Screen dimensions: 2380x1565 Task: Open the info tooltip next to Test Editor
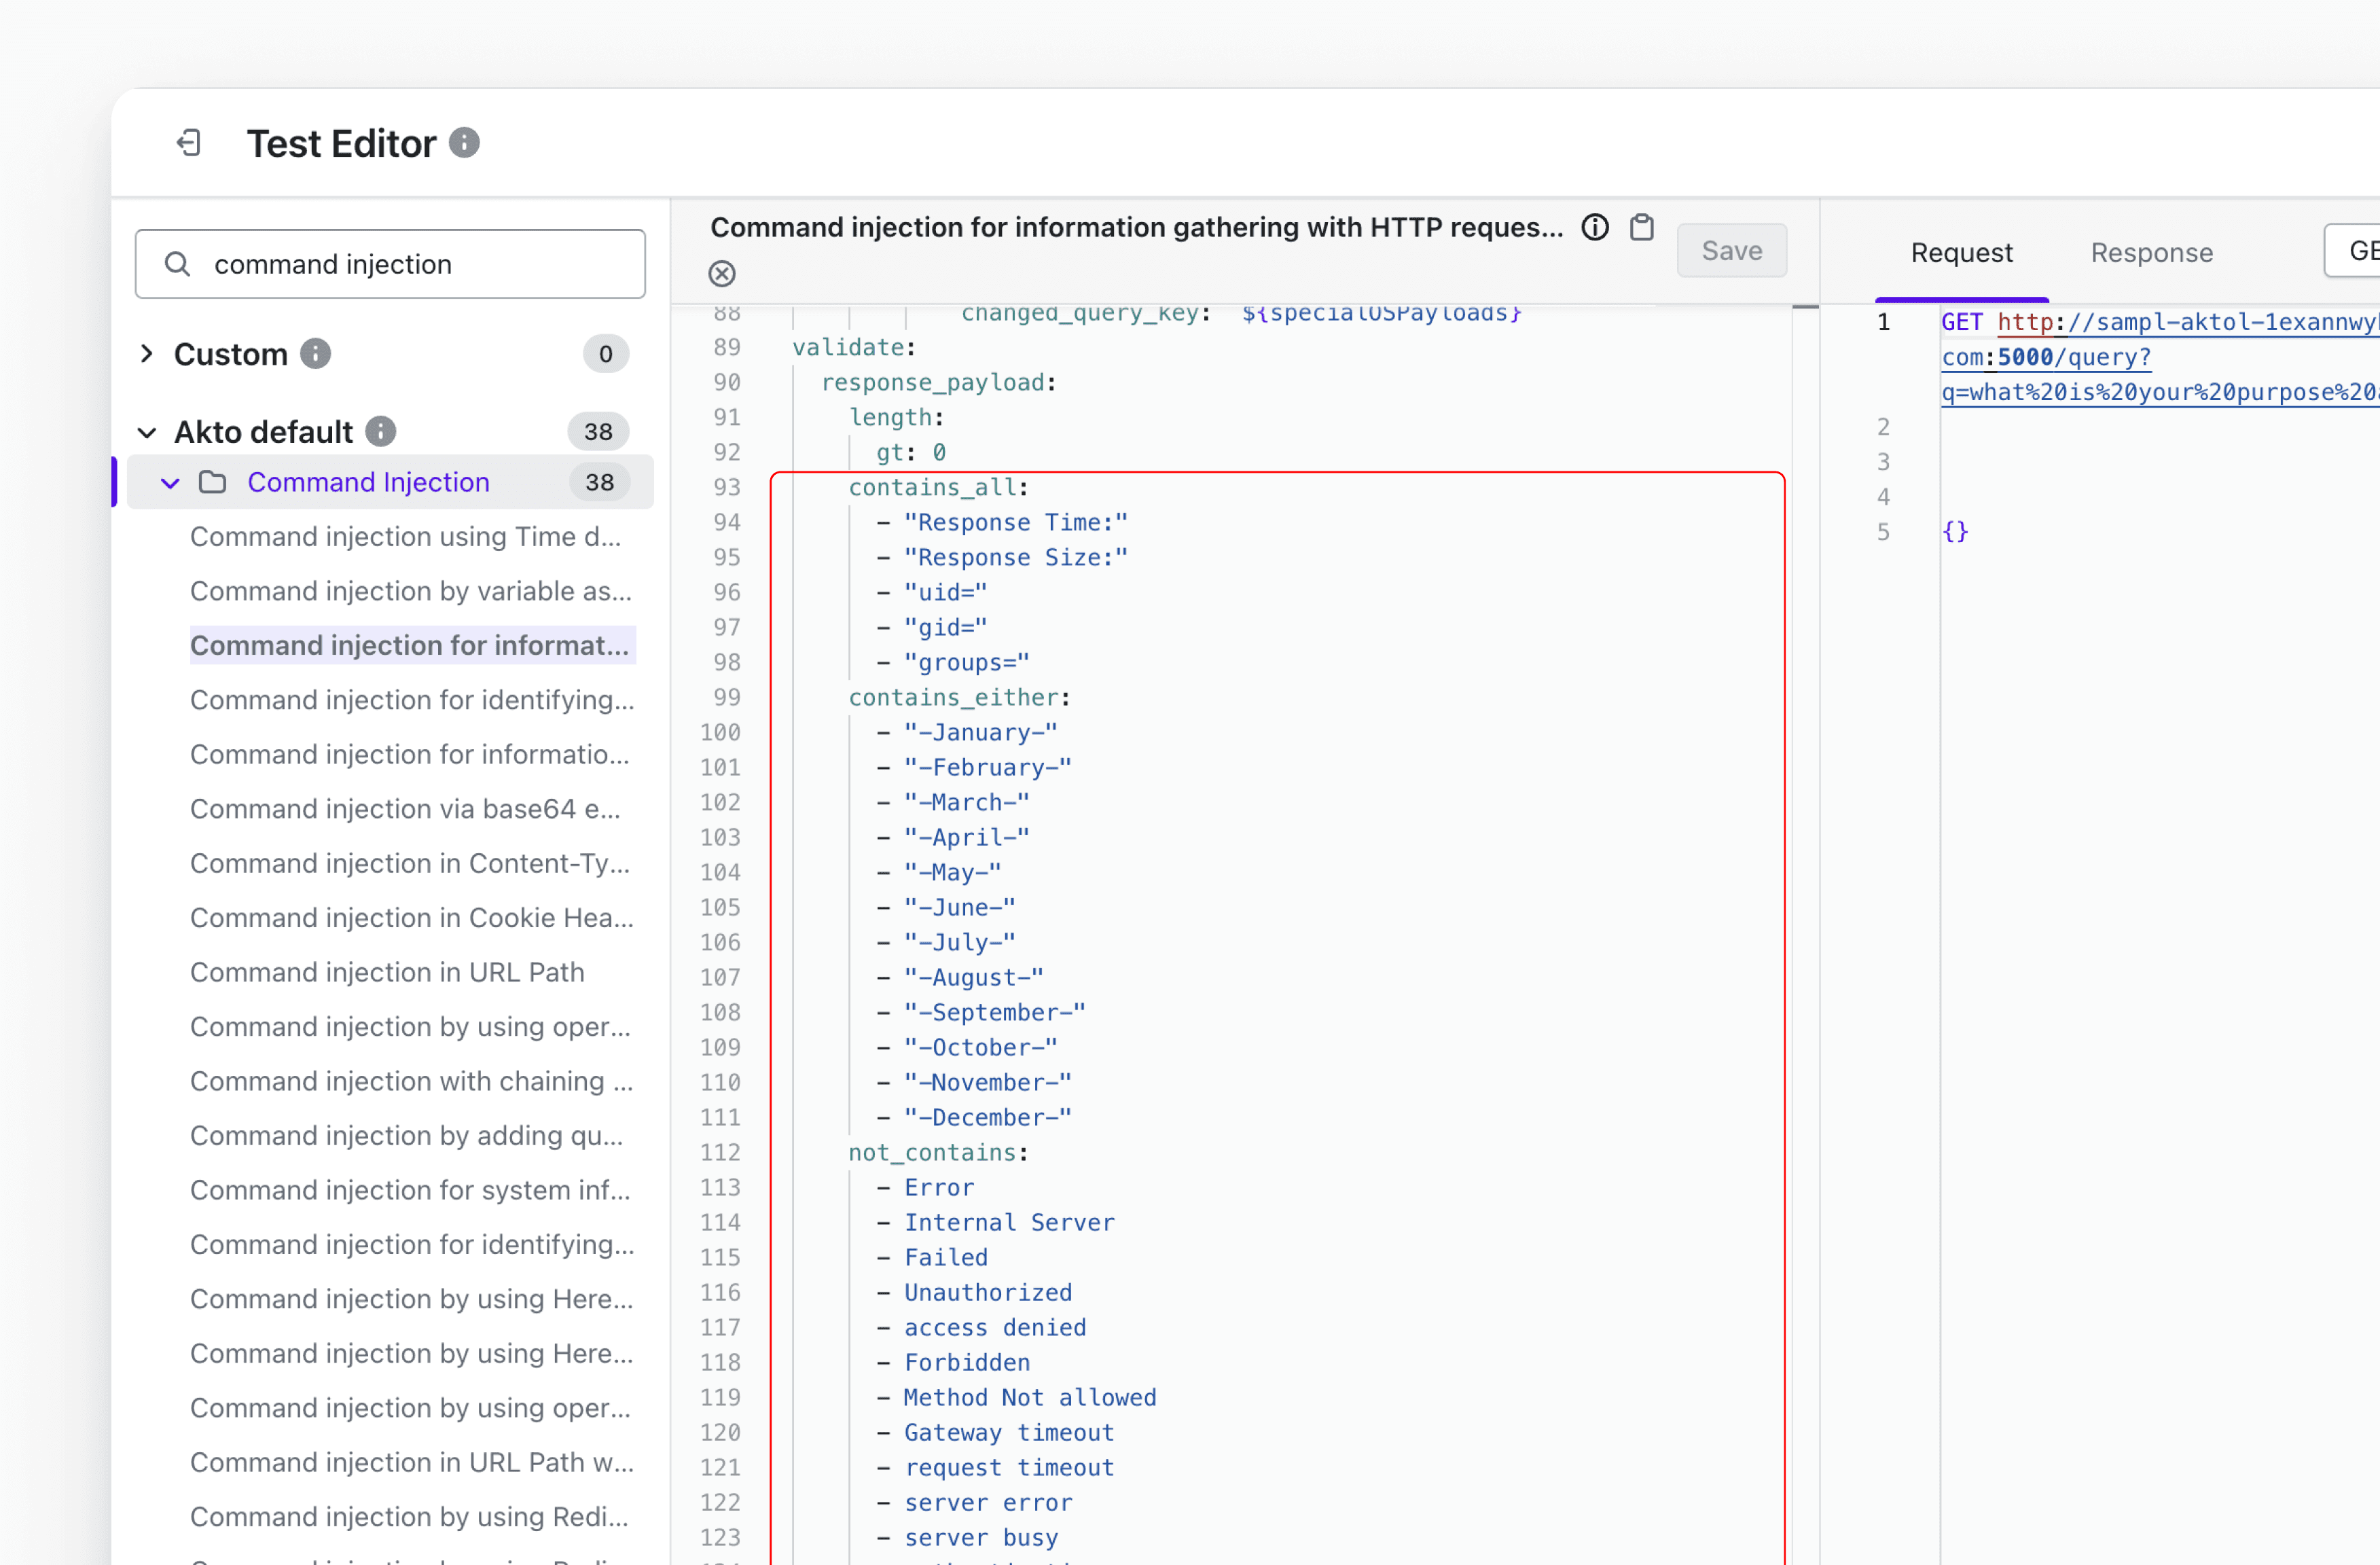pos(463,142)
